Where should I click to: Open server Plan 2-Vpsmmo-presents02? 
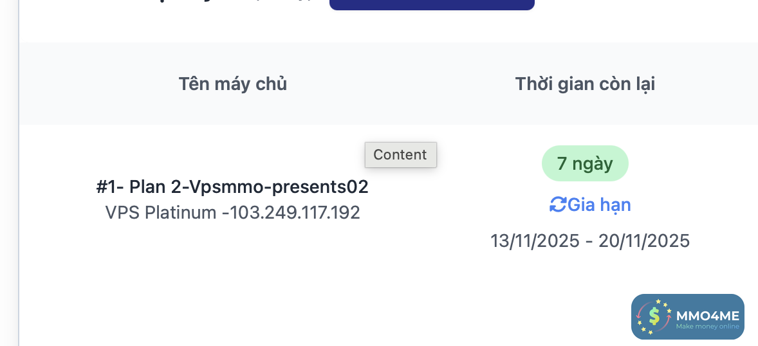(x=248, y=187)
